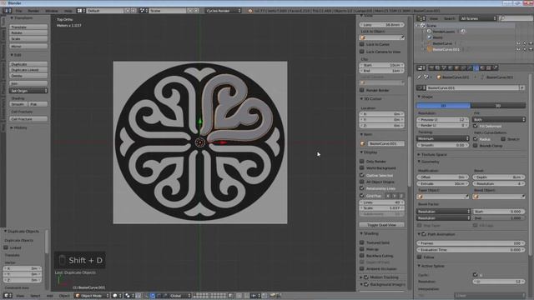Open the Window menu

(x=52, y=11)
